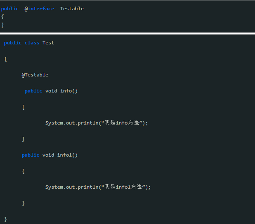This screenshot has height=224, width=255.
Task: Click the @Testable annotation above info()
Action: tap(35, 75)
